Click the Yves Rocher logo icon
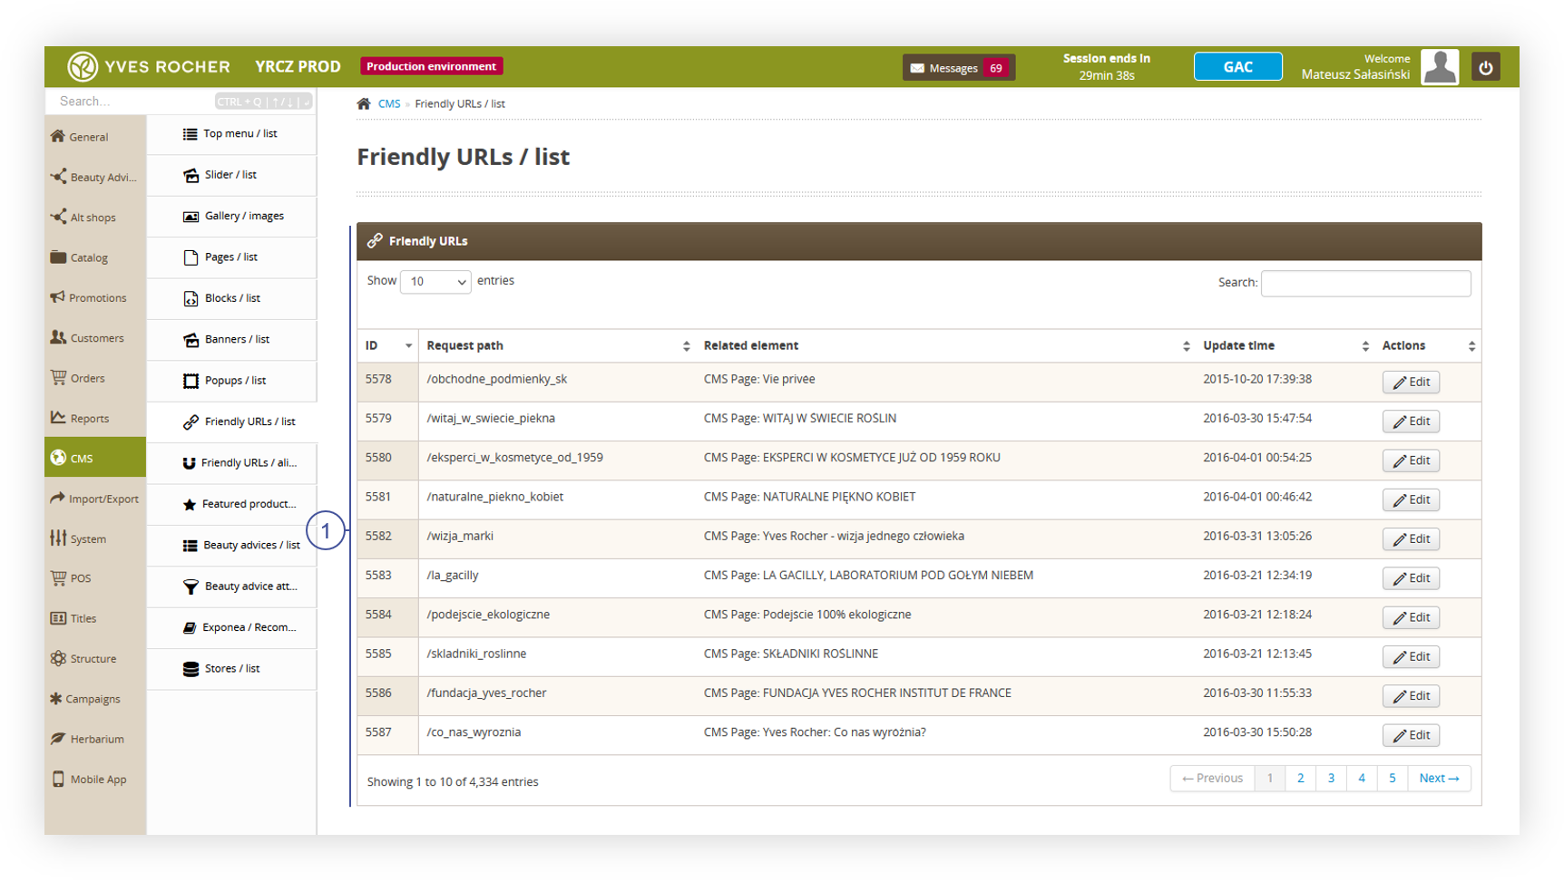This screenshot has height=882, width=1564. (x=82, y=66)
